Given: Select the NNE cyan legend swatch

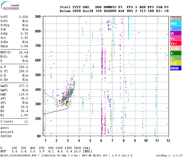Looking at the screenshot, I should click(x=176, y=24).
